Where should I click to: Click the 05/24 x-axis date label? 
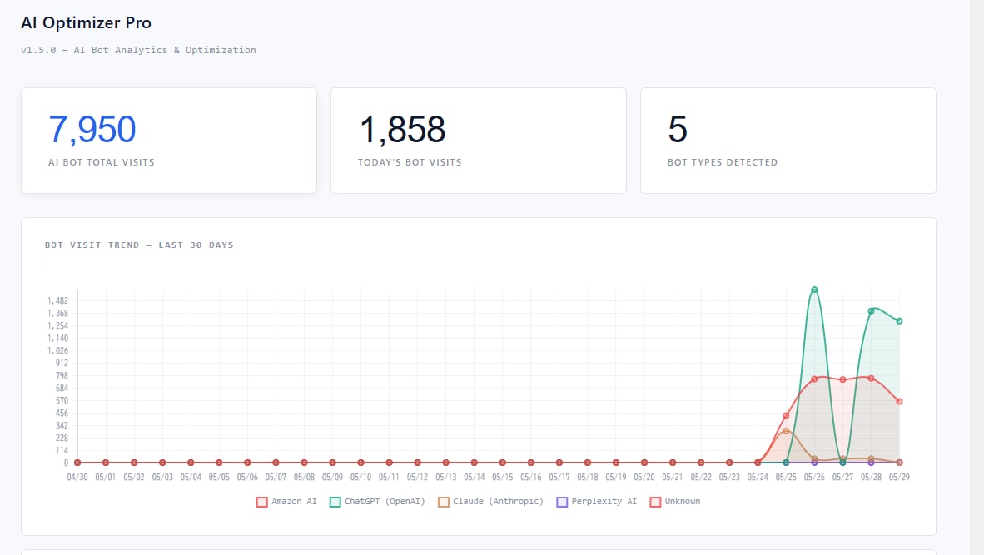[x=758, y=478]
